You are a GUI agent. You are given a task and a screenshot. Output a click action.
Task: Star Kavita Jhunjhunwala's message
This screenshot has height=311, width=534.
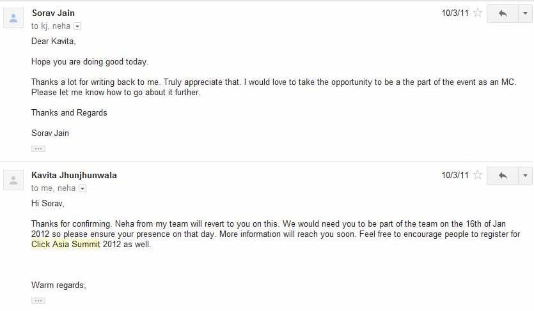(478, 175)
